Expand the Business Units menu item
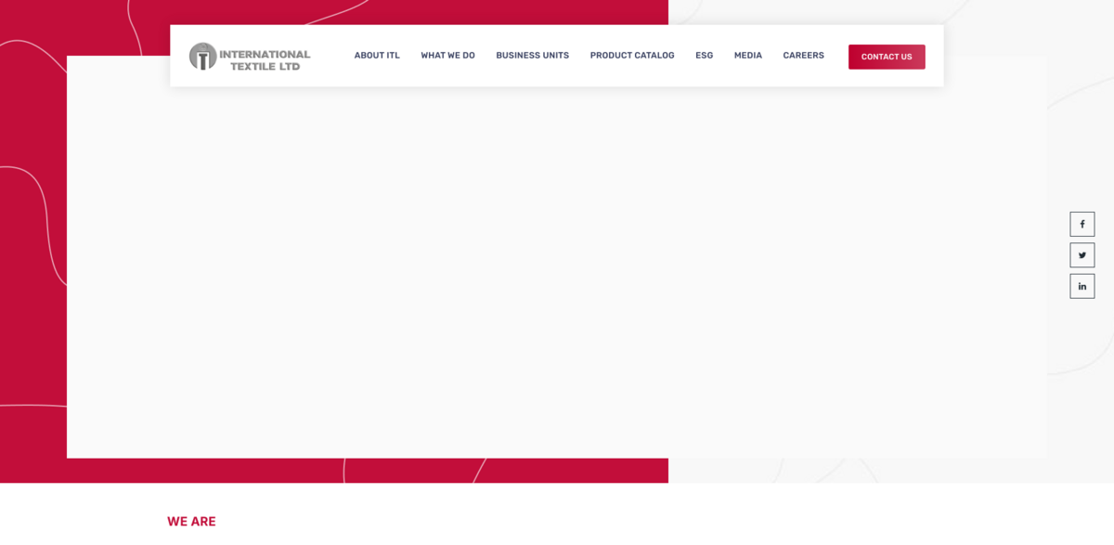This screenshot has height=545, width=1114. (x=532, y=56)
